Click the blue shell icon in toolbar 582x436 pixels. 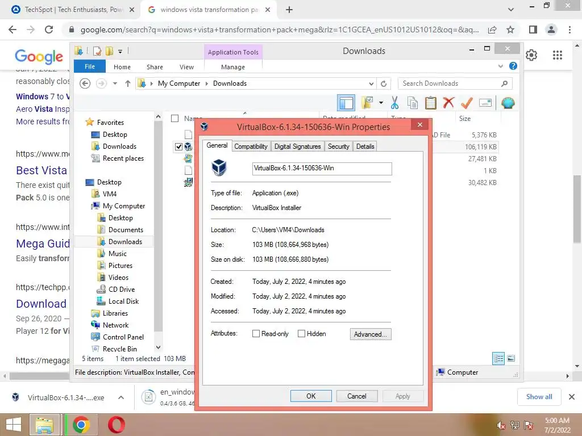tap(508, 103)
